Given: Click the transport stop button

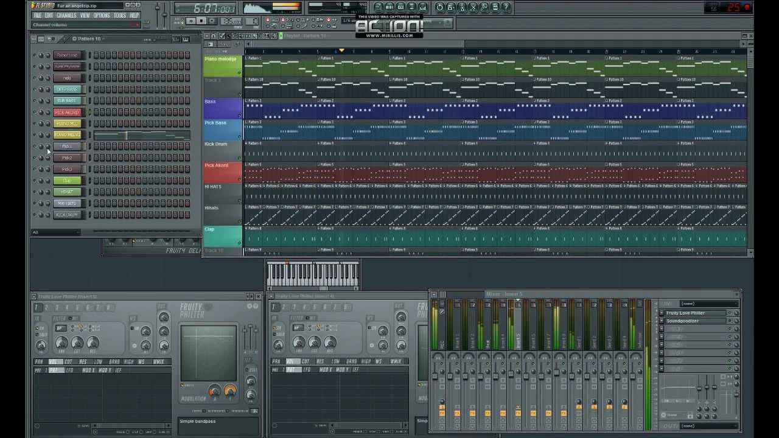Looking at the screenshot, I should pyautogui.click(x=201, y=21).
